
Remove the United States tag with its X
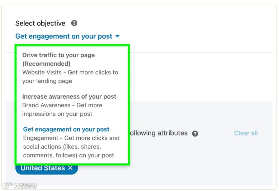coord(70,168)
